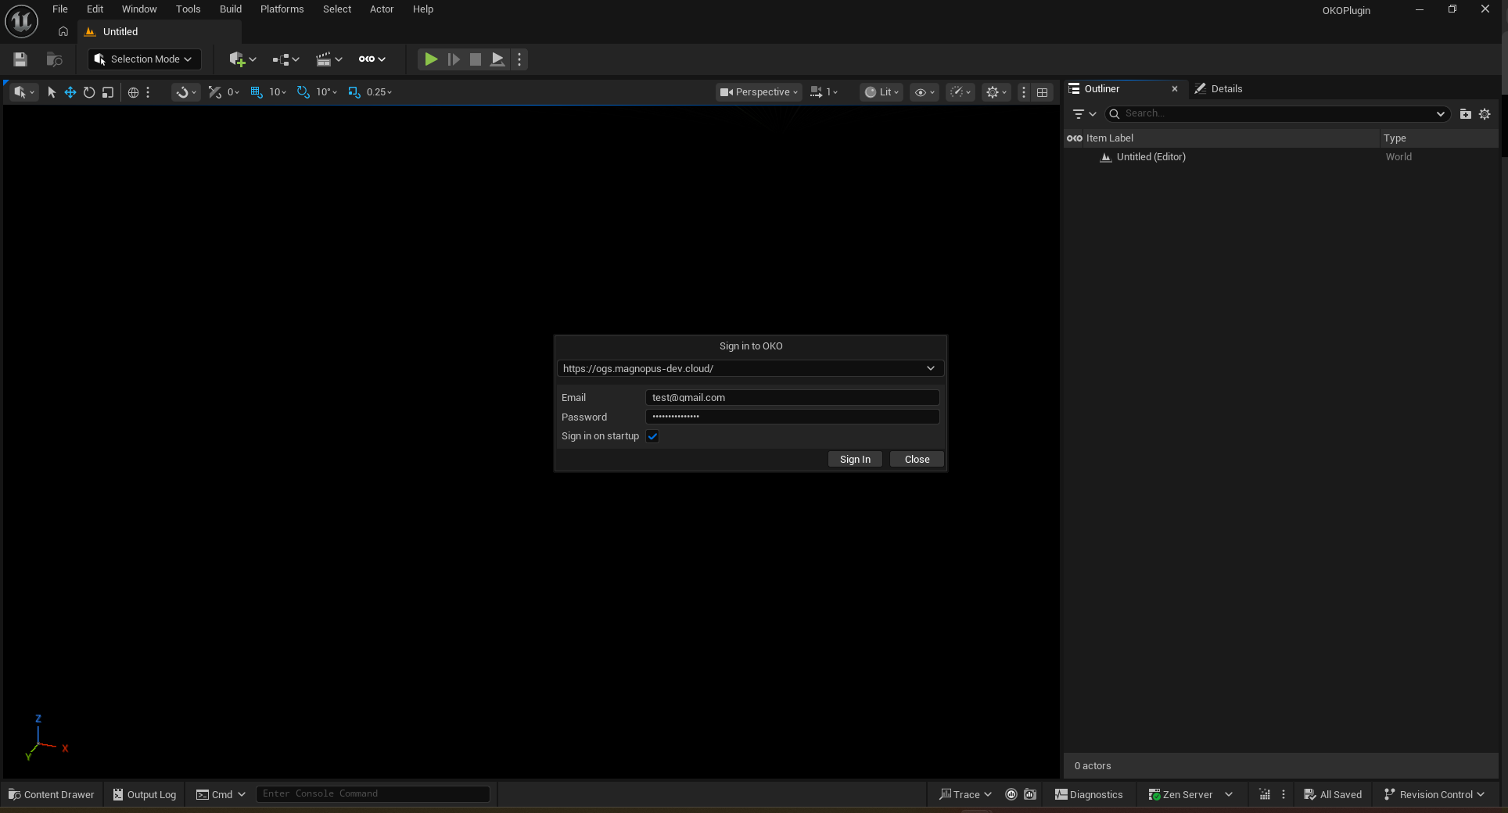Click the Email input field
This screenshot has height=813, width=1508.
pyautogui.click(x=792, y=397)
